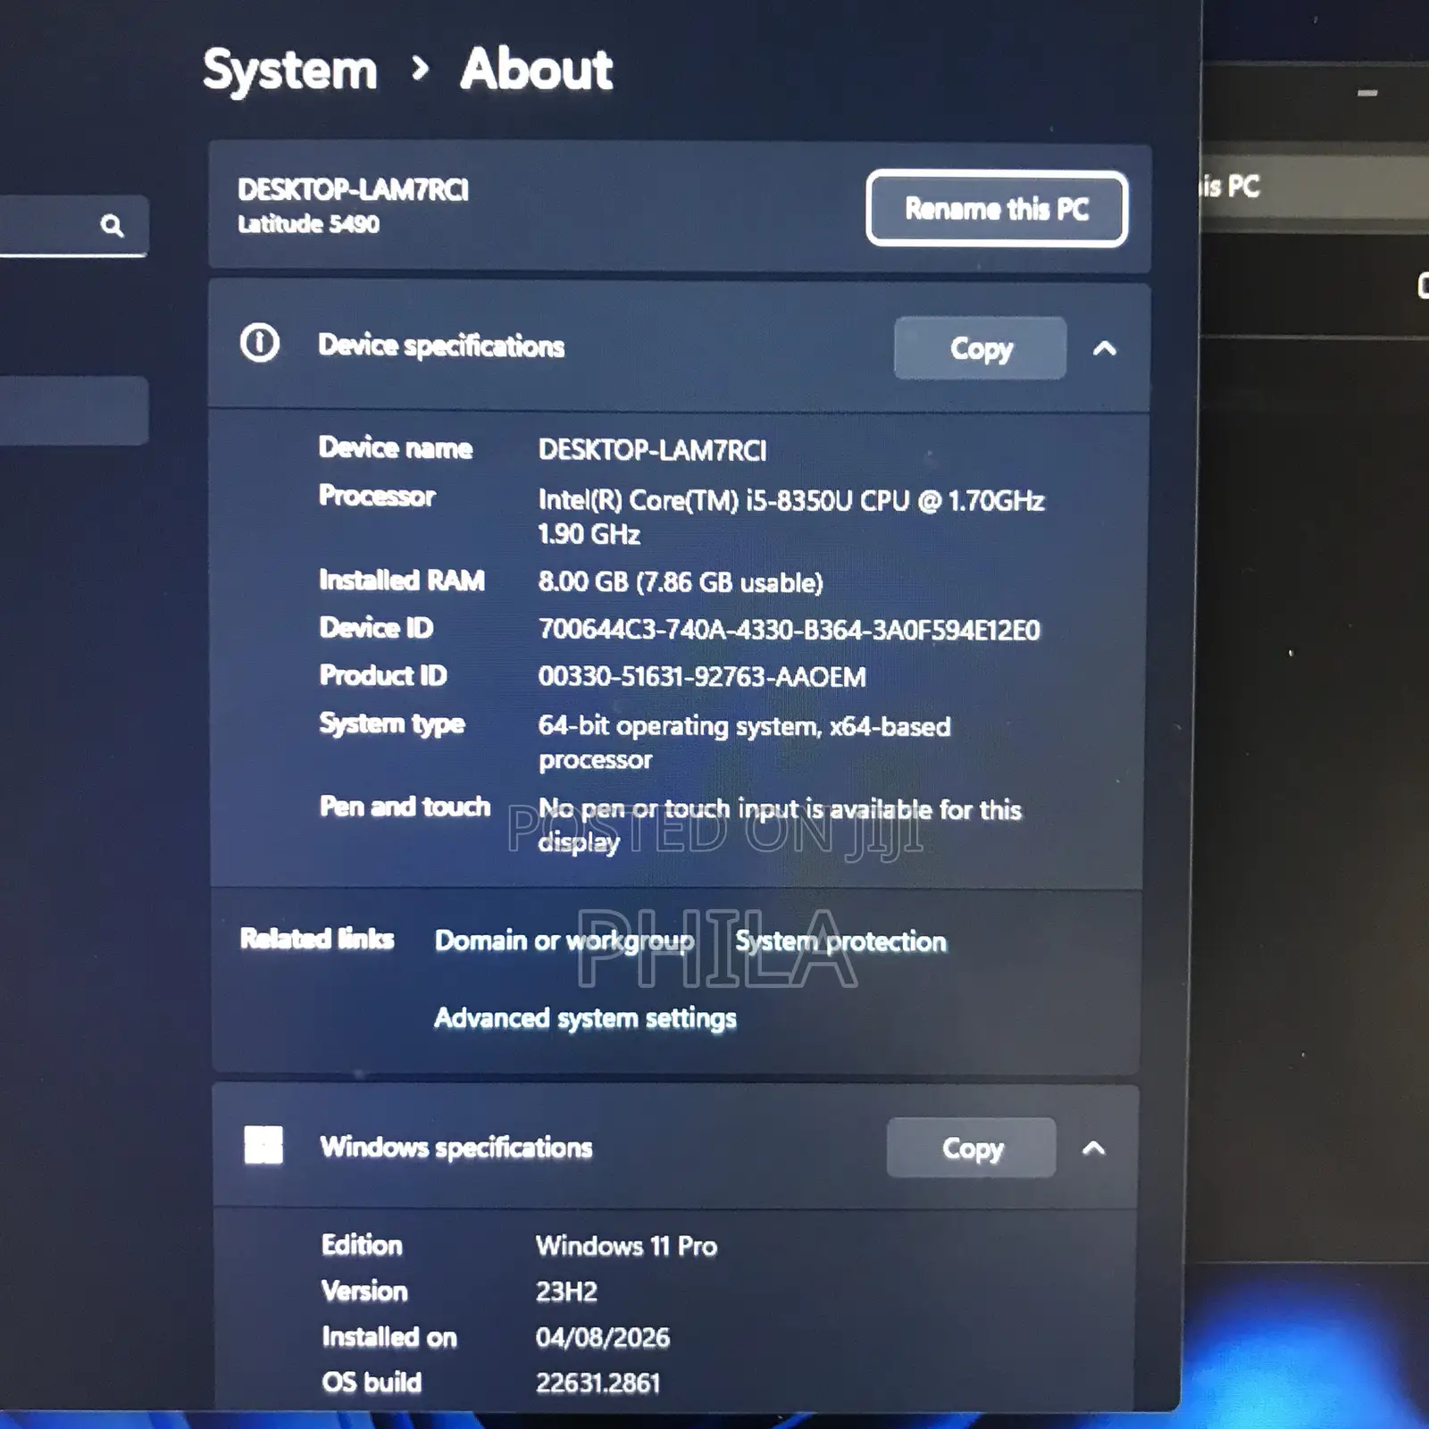Click the Device specifications info icon

pos(259,343)
